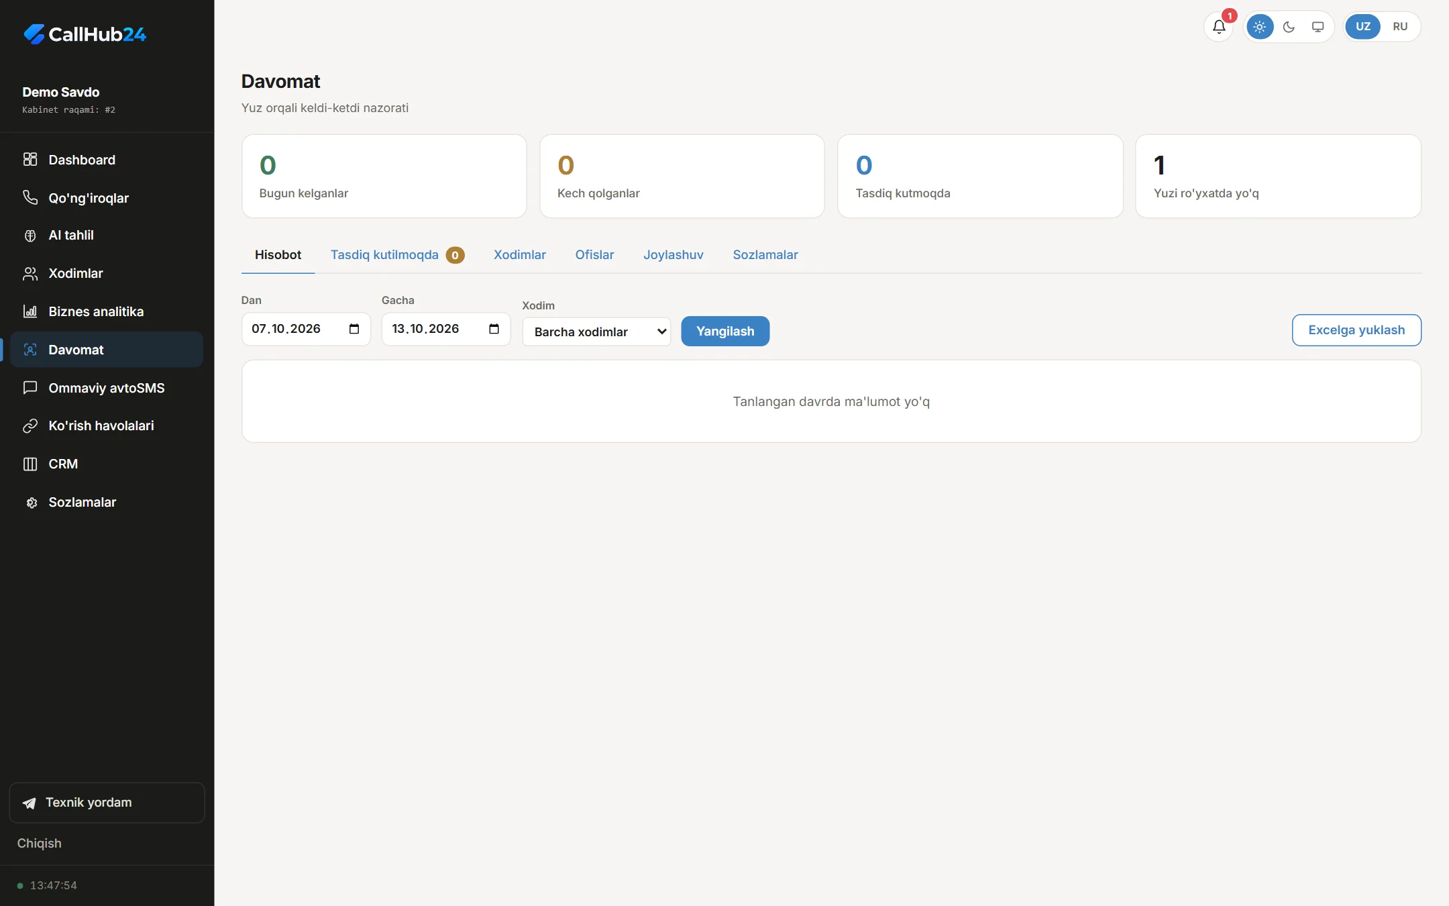The width and height of the screenshot is (1449, 906).
Task: Select system theme monitor toggle
Action: tap(1318, 27)
